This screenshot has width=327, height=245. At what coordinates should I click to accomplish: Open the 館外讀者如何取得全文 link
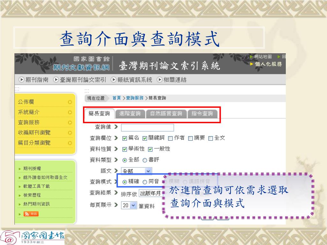[x=45, y=177]
